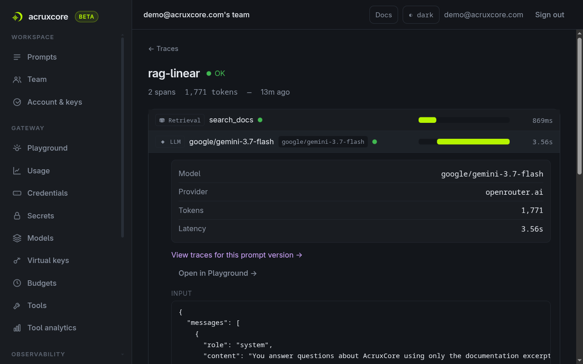Click the BETA badge

pyautogui.click(x=87, y=17)
